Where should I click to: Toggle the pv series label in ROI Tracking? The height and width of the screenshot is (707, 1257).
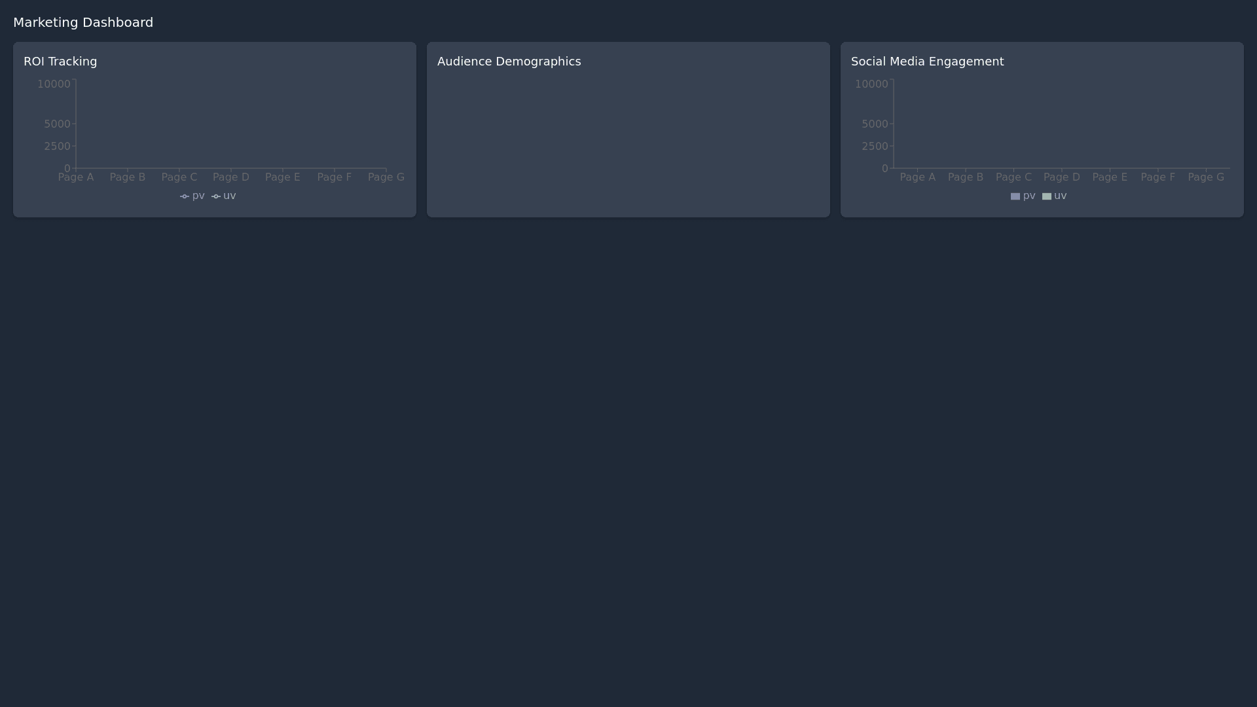pos(198,196)
